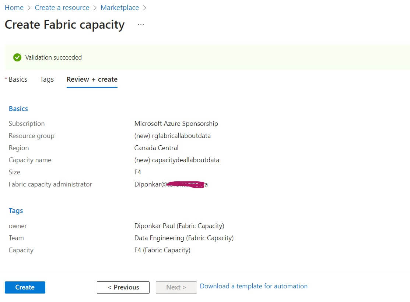The image size is (410, 302).
Task: Click the resource group value rgfabricallaboutdata
Action: [x=172, y=136]
